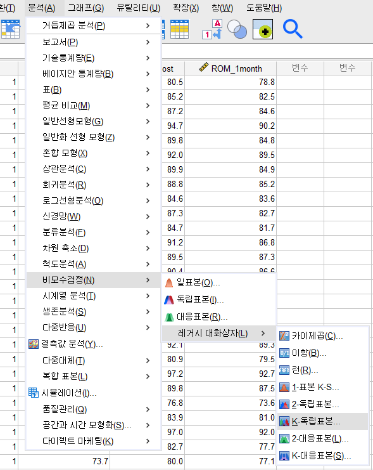
Task: Expand 거듭제곱 분석(P) submenu
Action: coord(94,26)
